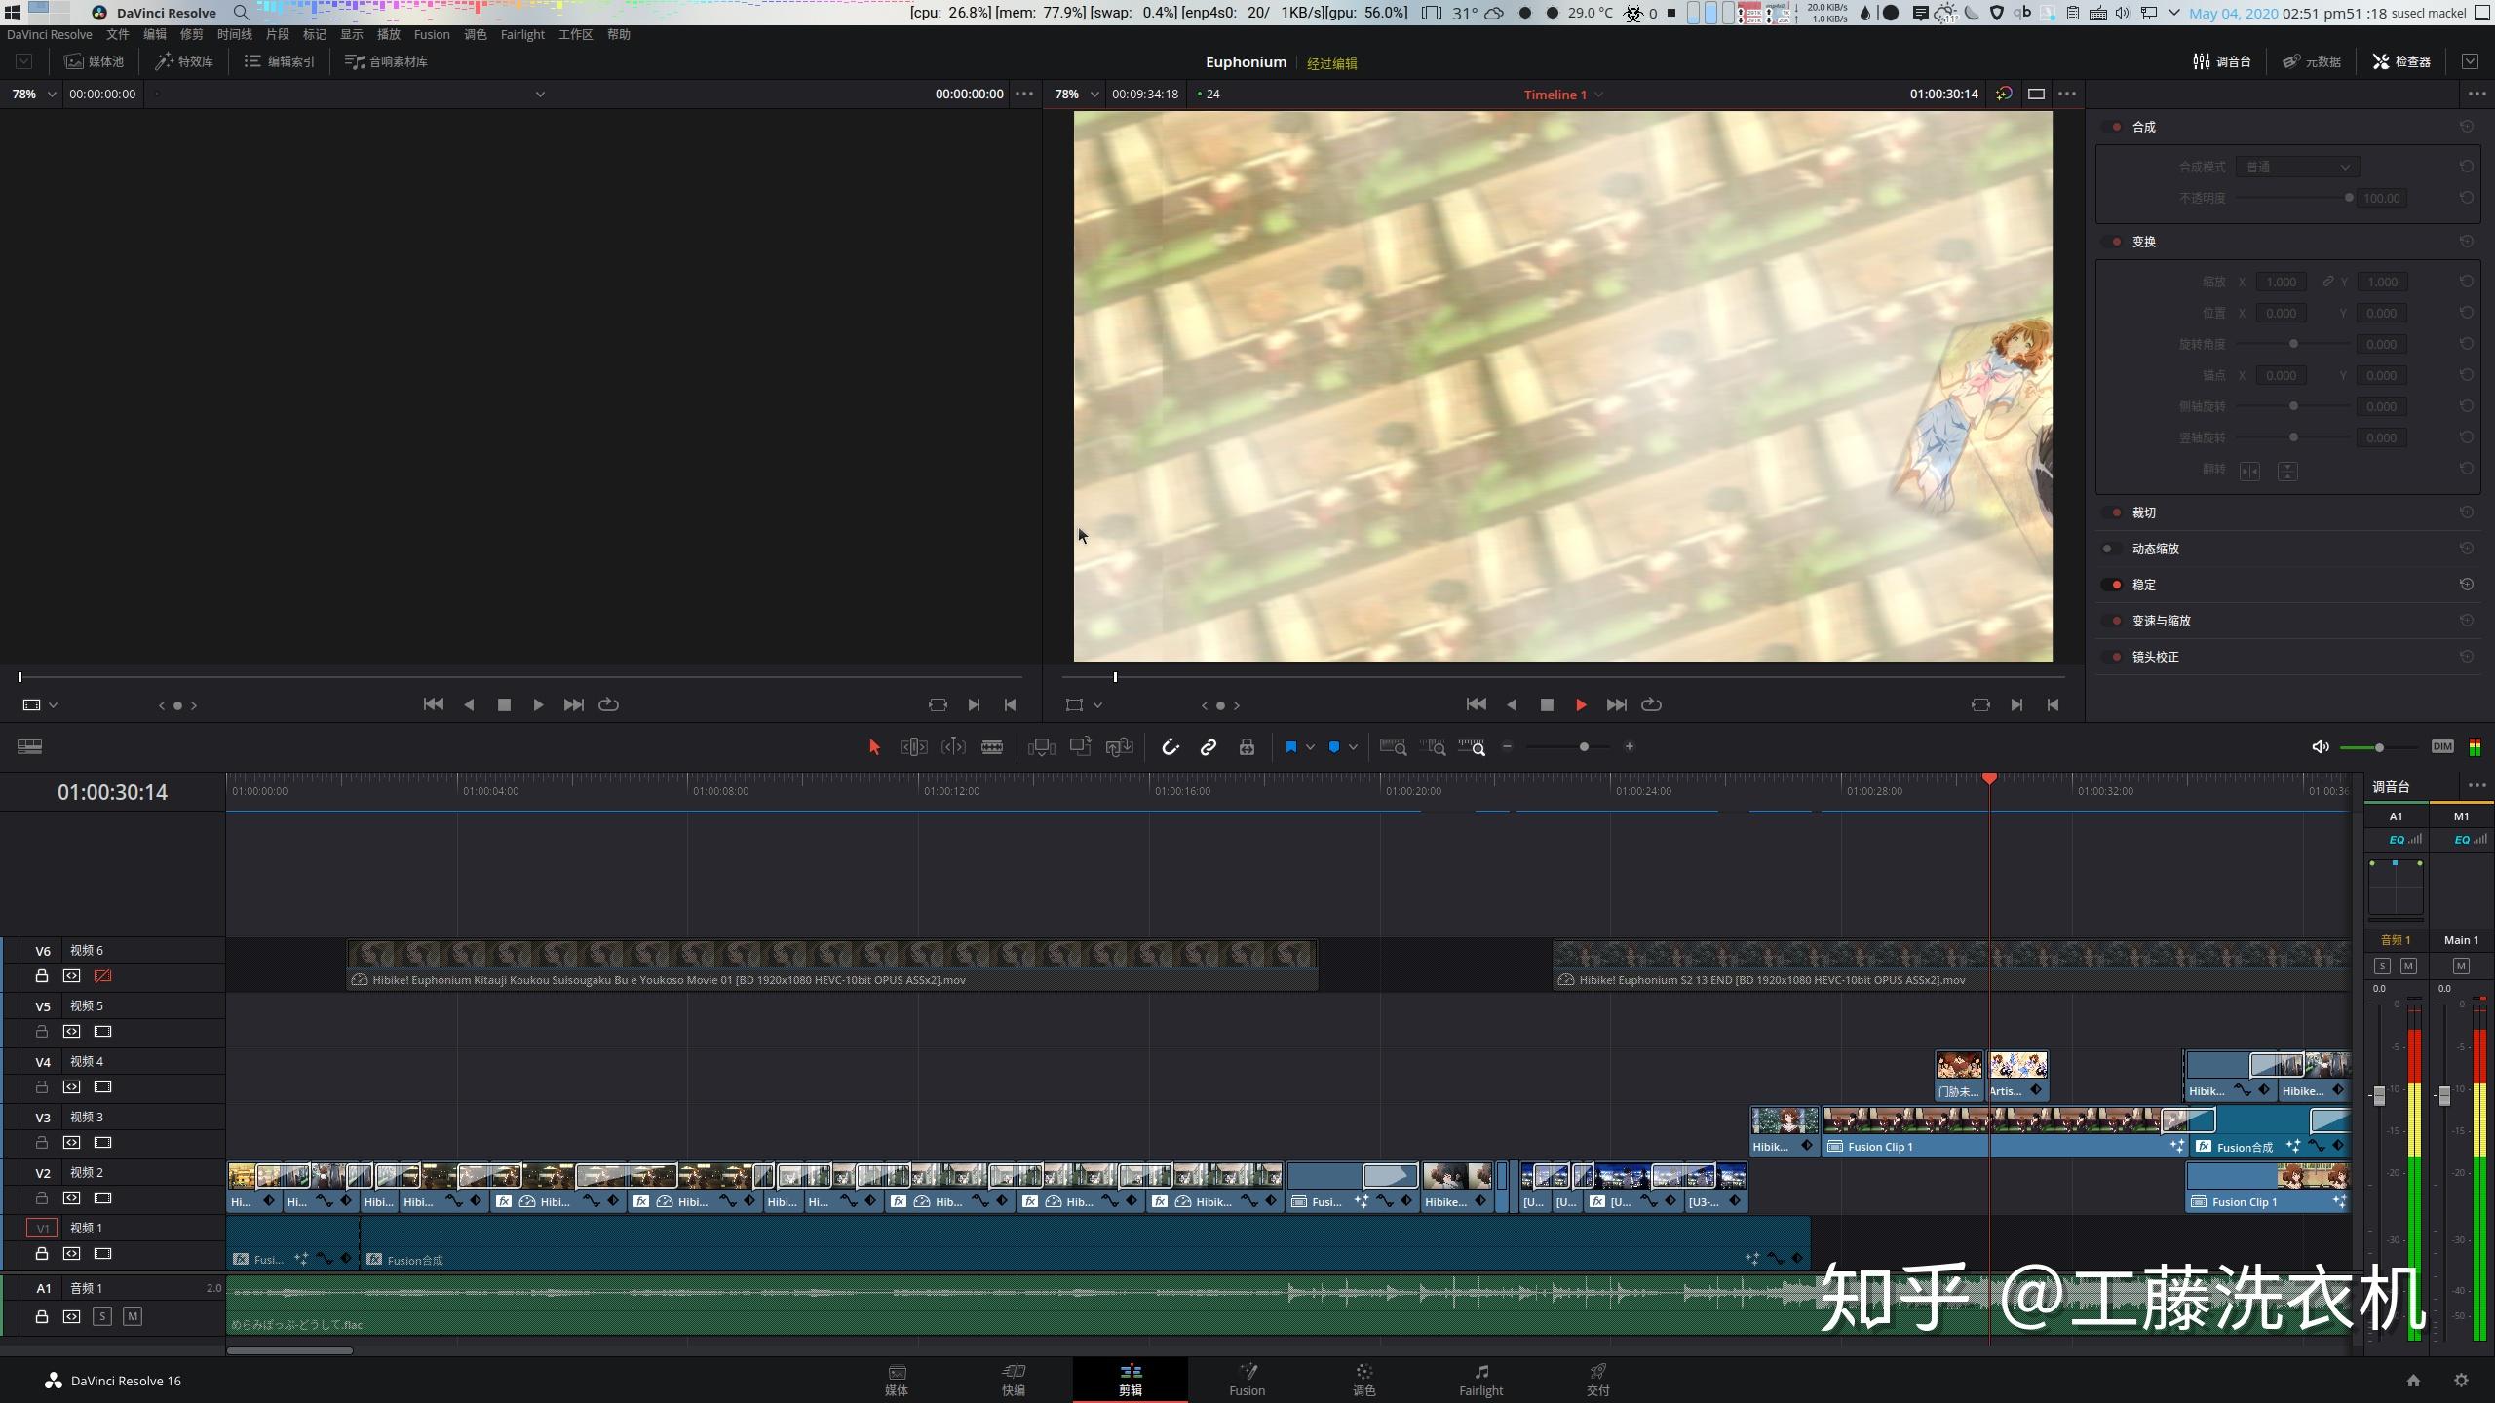Enable the disabled V6 video track
Image resolution: width=2495 pixels, height=1403 pixels.
tap(102, 975)
